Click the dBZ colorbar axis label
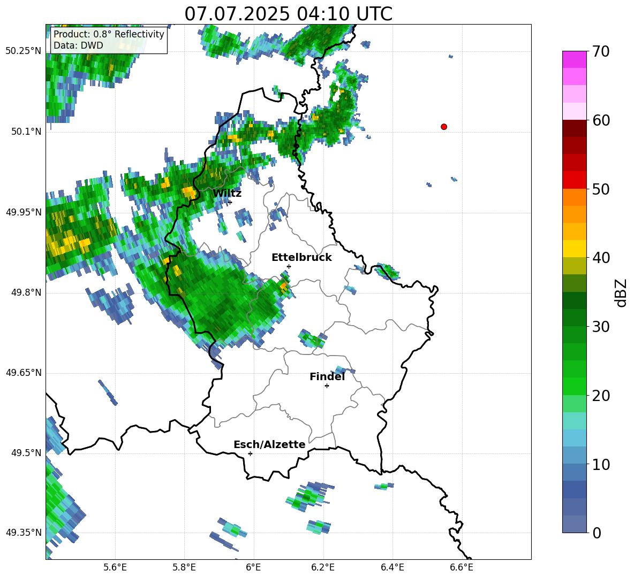The image size is (634, 578). coord(621,292)
